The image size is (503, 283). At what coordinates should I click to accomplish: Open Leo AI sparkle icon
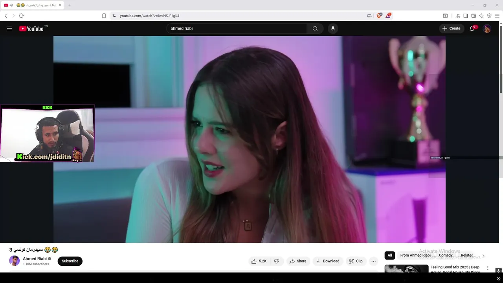481,16
